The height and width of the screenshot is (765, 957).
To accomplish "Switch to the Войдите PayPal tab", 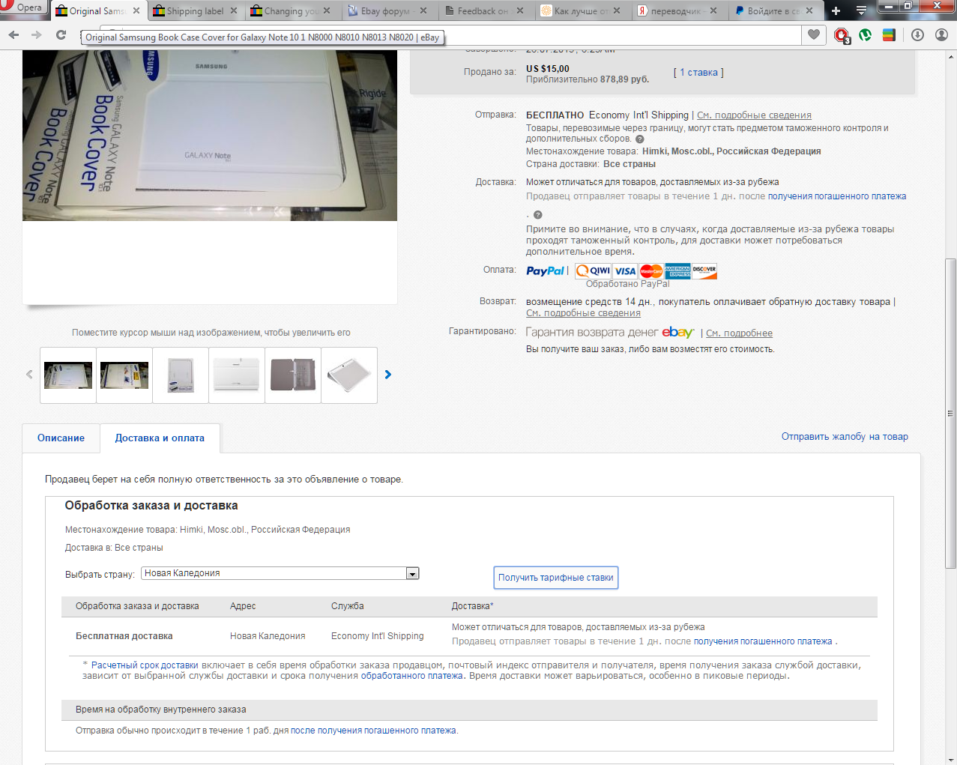I will click(774, 10).
